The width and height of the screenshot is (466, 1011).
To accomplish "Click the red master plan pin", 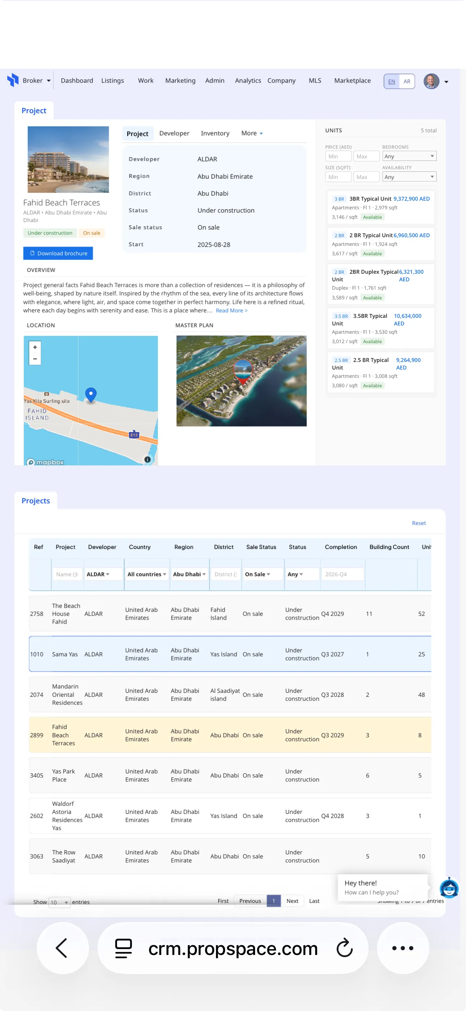I will [x=243, y=372].
